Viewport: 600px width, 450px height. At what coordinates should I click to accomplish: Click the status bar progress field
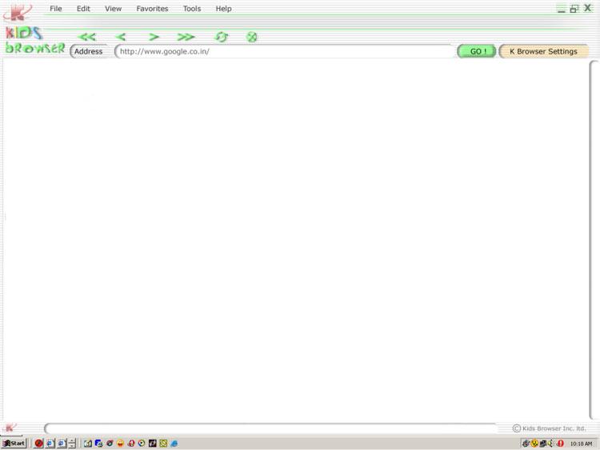click(270, 428)
